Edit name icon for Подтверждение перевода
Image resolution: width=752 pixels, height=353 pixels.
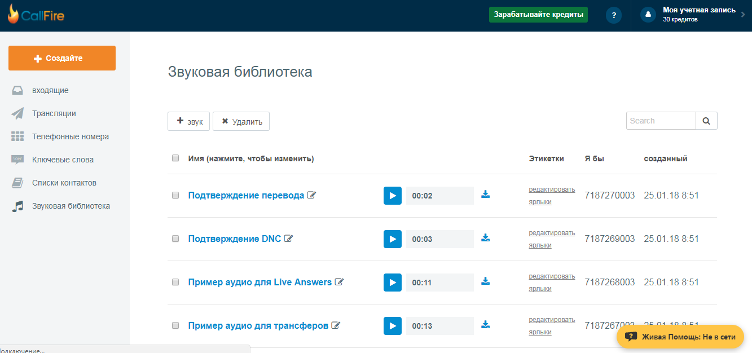(311, 195)
